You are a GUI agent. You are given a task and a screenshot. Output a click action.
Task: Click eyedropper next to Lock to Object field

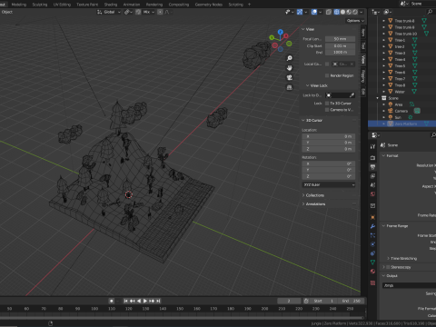click(x=352, y=95)
